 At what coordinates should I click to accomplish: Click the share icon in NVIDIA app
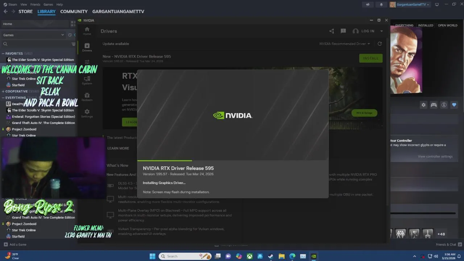331,31
